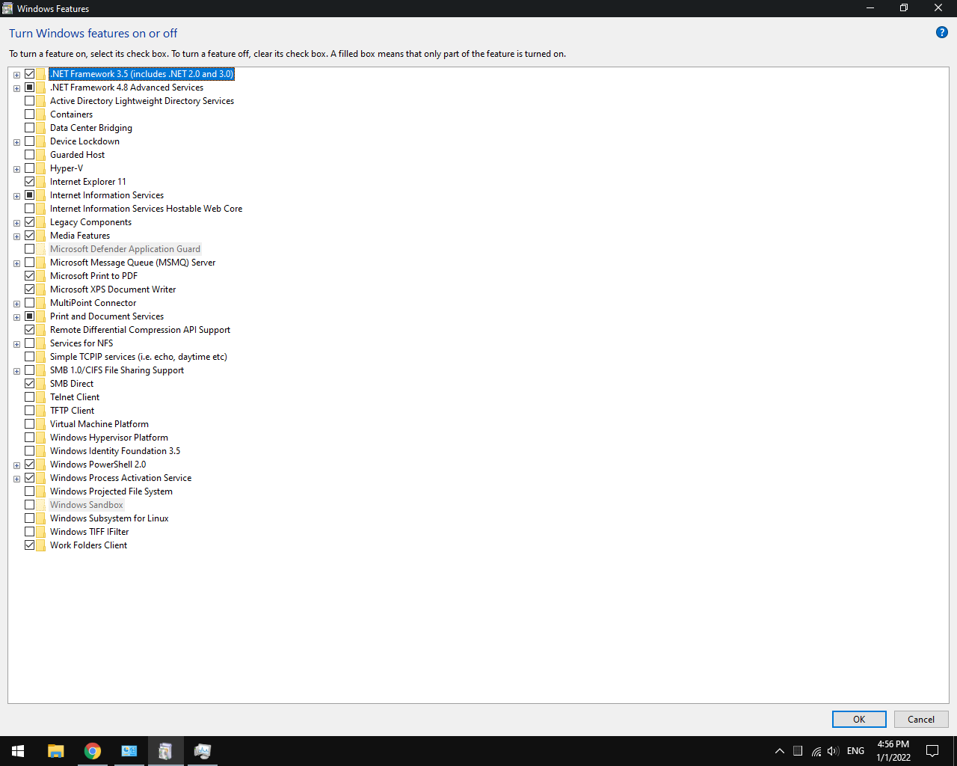
Task: Open the Windows Start menu
Action: (18, 751)
